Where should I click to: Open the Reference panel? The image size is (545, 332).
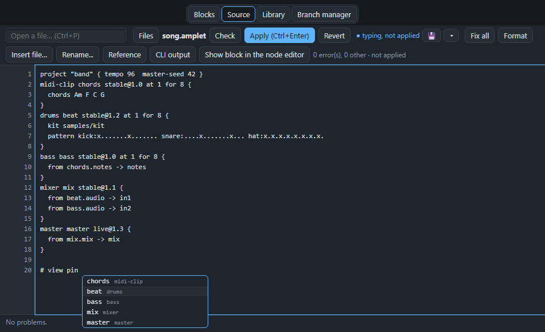click(x=124, y=55)
